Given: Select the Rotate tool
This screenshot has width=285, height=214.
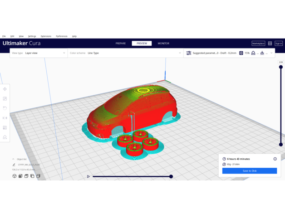Looking at the screenshot, I should pyautogui.click(x=5, y=108).
